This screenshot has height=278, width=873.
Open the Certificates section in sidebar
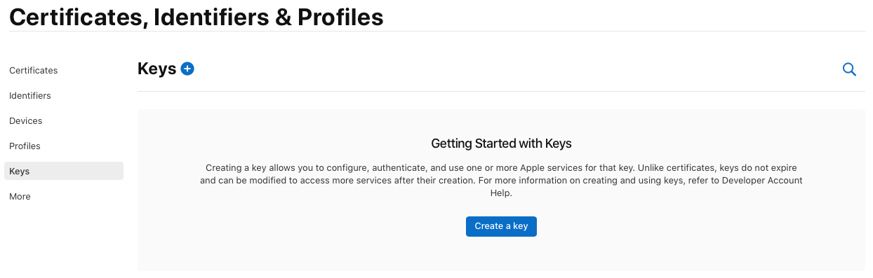34,71
